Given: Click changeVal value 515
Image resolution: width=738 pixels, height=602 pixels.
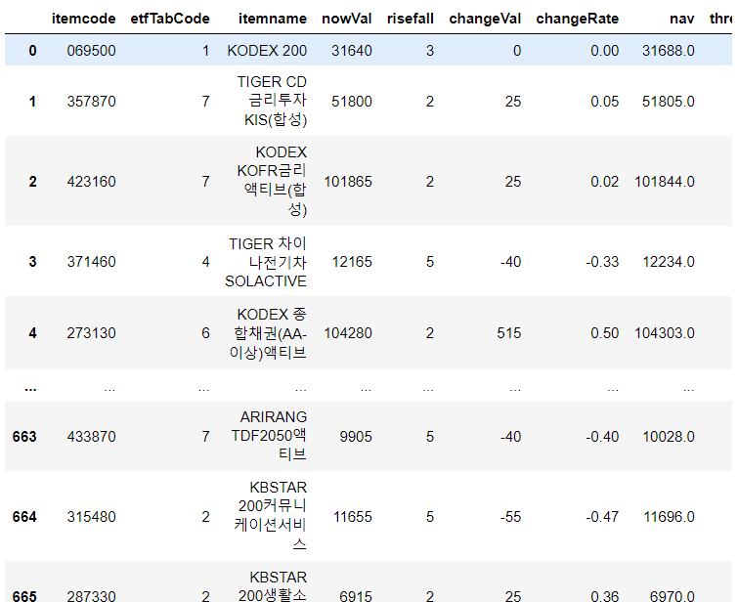Looking at the screenshot, I should click(509, 333).
